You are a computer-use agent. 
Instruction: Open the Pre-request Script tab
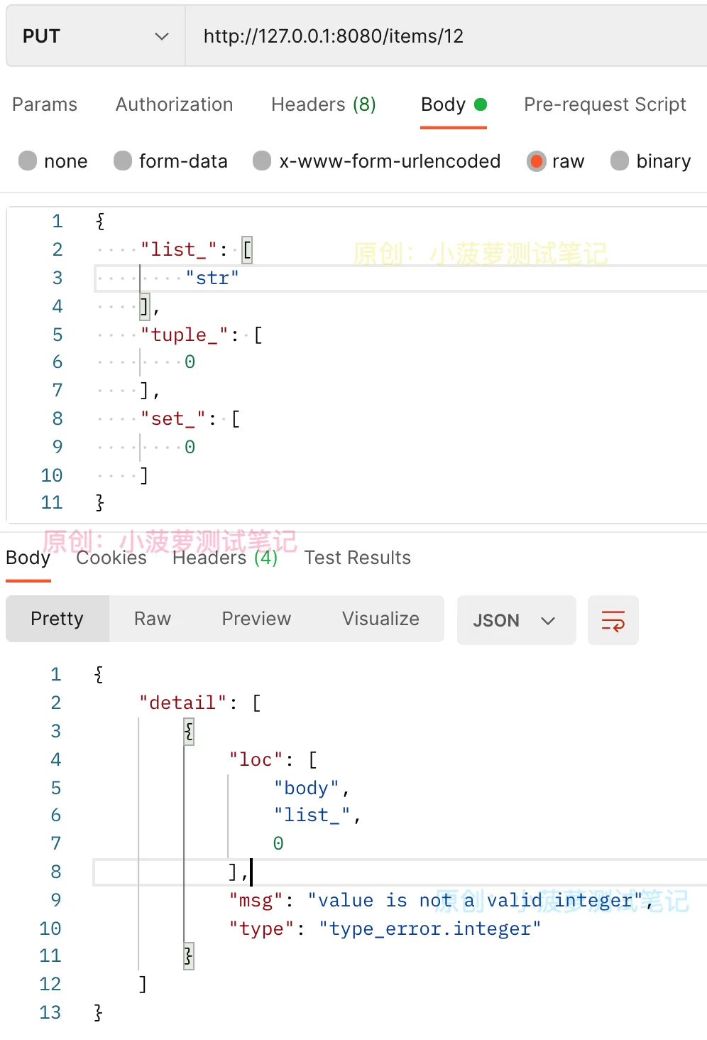click(x=605, y=104)
